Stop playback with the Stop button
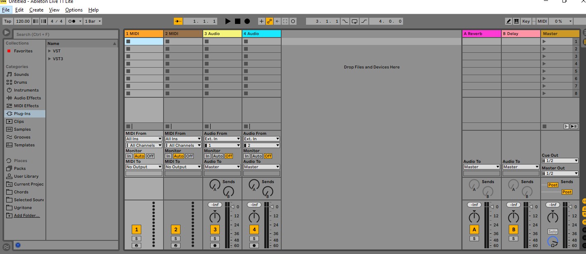Screen dimensions: 586x254 tap(237, 21)
